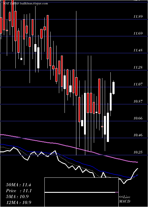
Task: Click inside the white-bordered MACD box
Action: point(81,192)
